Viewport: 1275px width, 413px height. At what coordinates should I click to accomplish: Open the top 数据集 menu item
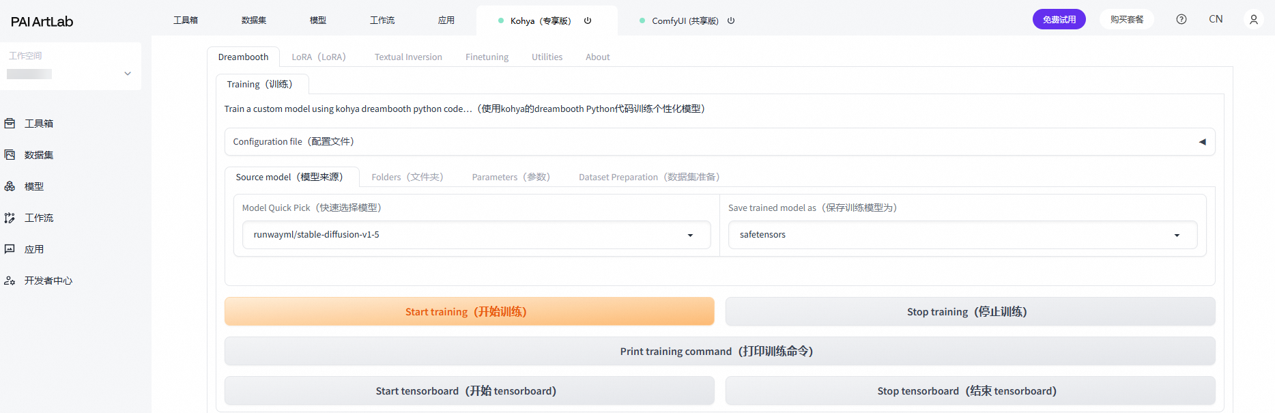[254, 20]
